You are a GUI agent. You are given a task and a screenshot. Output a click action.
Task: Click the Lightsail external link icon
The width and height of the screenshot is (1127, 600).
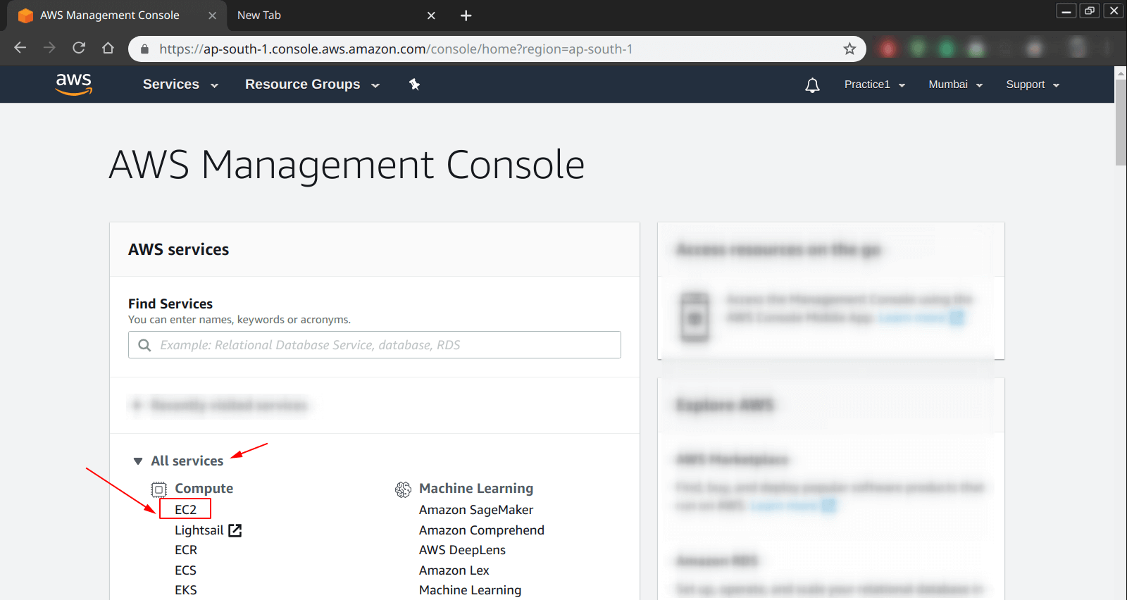tap(235, 530)
